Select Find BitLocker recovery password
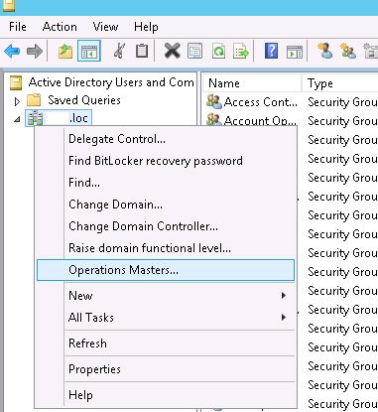The height and width of the screenshot is (412, 378). (x=166, y=161)
